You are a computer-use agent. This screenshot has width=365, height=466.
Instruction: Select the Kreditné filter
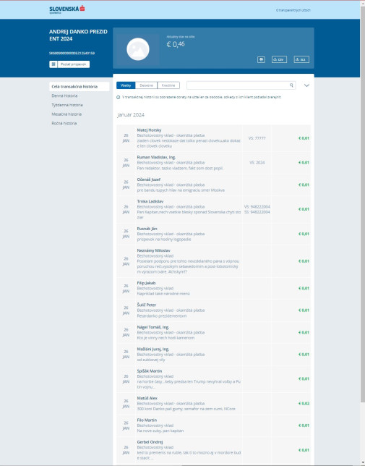[168, 85]
